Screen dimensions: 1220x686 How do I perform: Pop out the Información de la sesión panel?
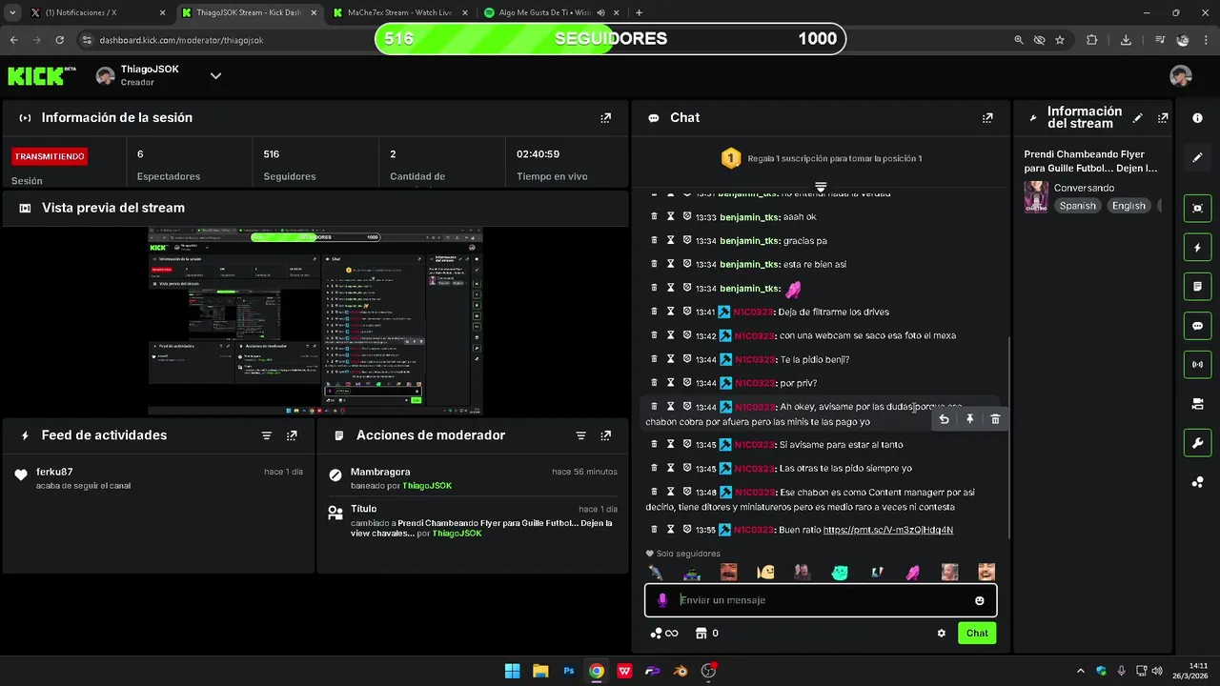tap(605, 118)
